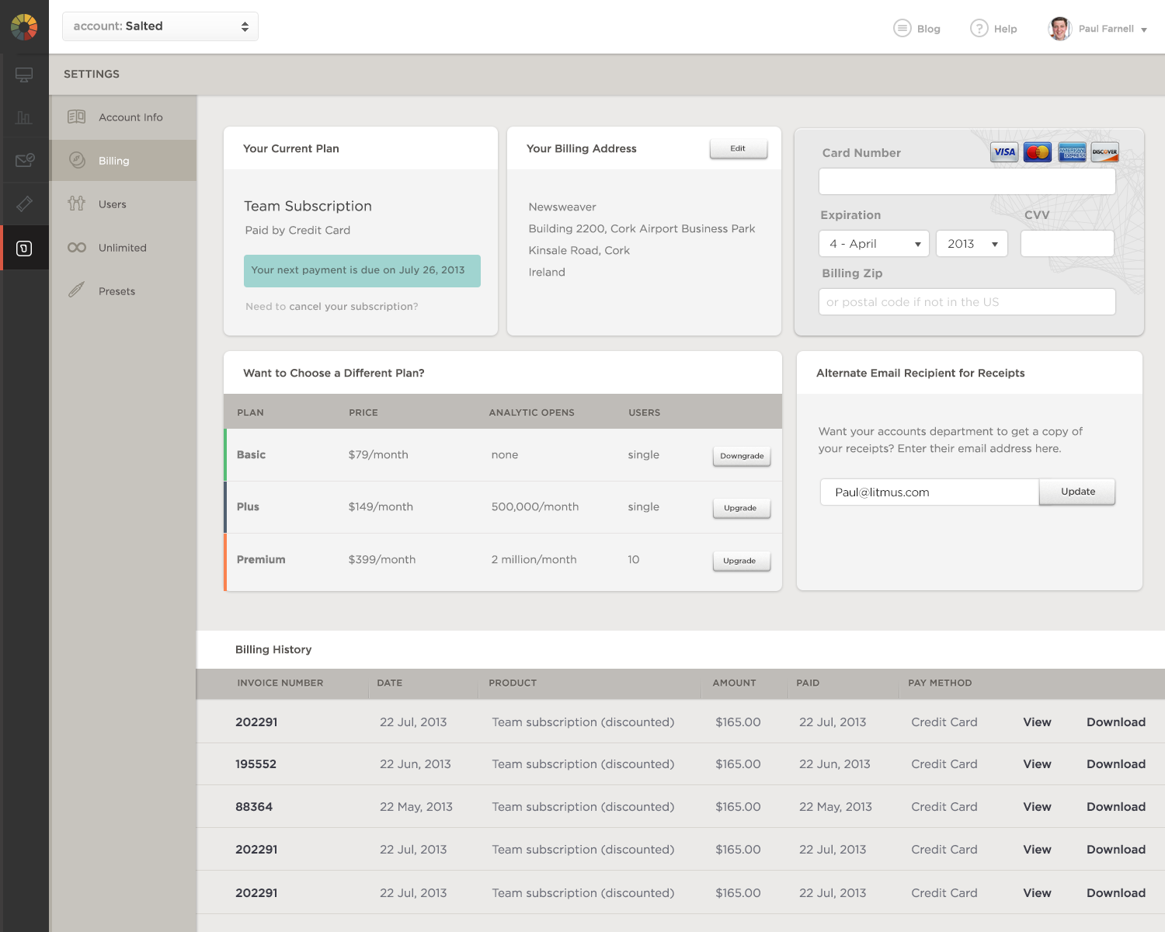Click the Premium plan name
The image size is (1165, 932).
pos(261,560)
